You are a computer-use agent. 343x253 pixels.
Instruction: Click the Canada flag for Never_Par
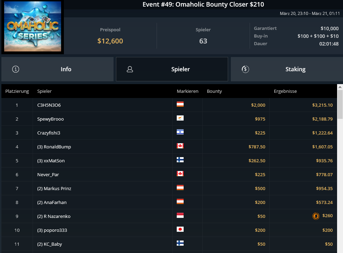coord(180,174)
